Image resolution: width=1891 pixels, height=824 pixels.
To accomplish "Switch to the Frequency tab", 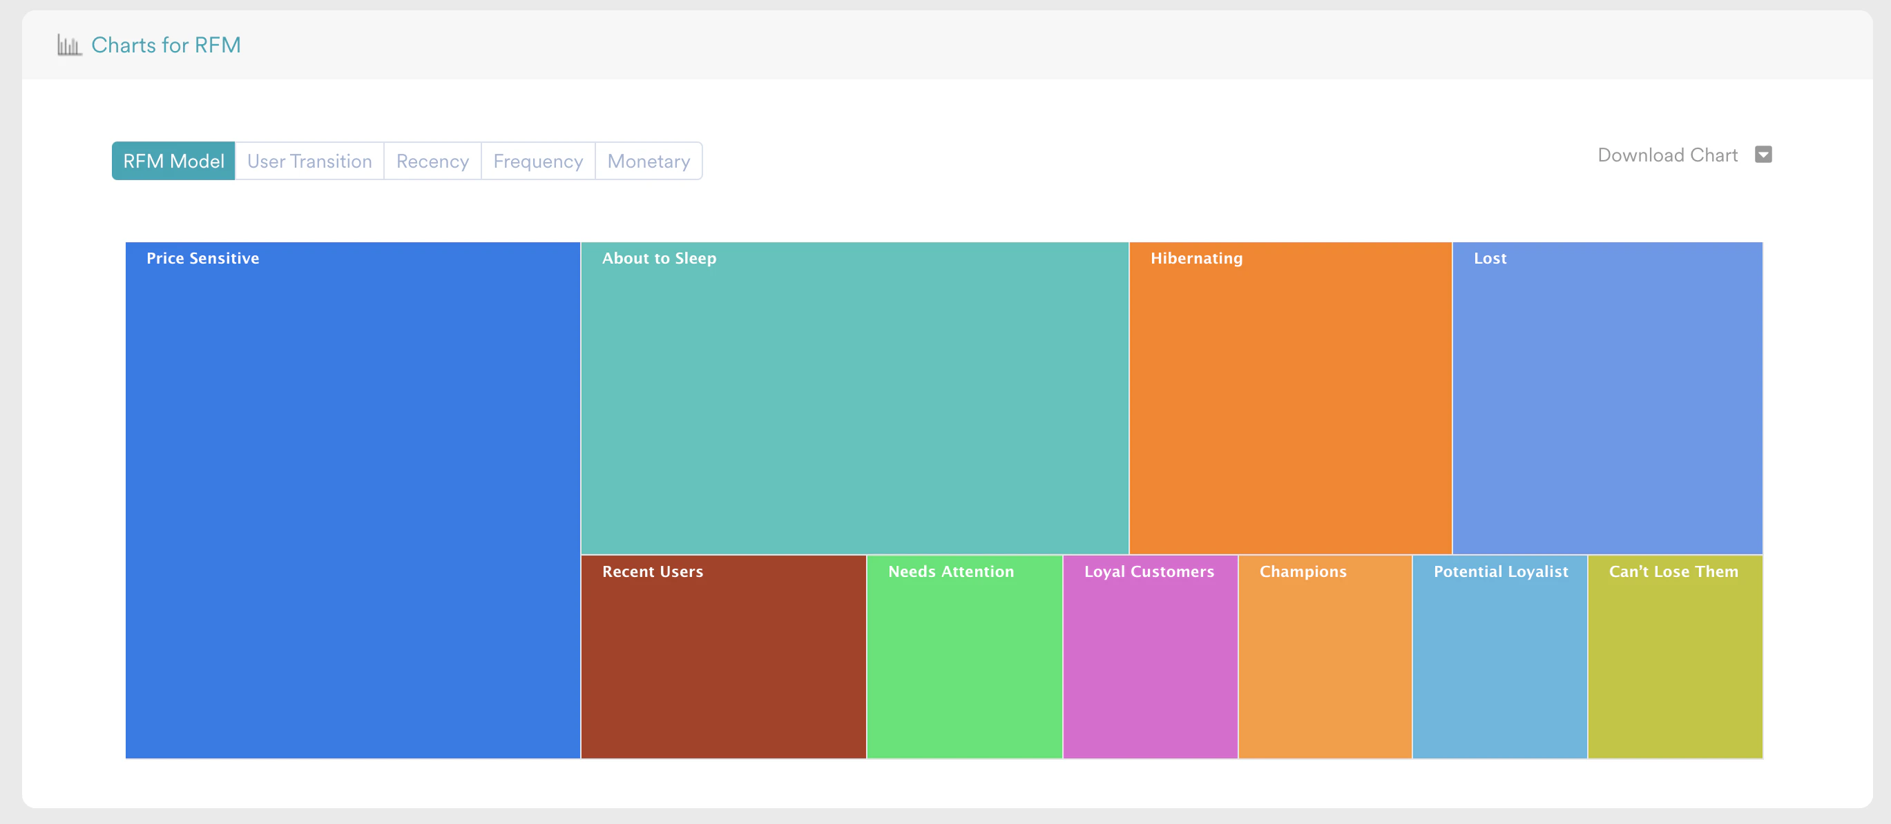I will coord(537,161).
